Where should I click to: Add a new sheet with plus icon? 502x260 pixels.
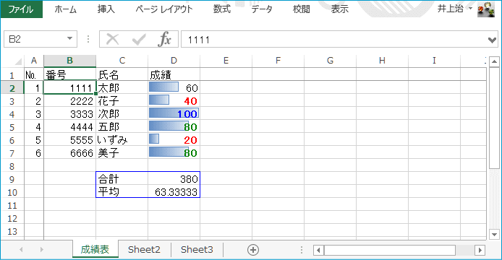click(253, 250)
